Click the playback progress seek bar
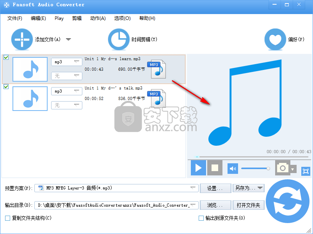The width and height of the screenshot is (313, 234). point(252,157)
